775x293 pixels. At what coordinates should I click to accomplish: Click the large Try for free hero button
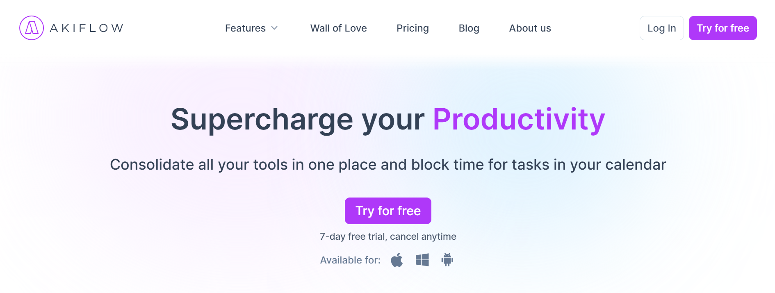388,211
